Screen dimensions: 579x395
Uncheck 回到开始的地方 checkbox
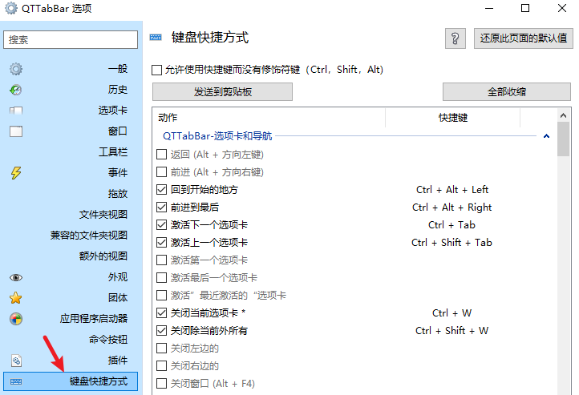(x=161, y=190)
